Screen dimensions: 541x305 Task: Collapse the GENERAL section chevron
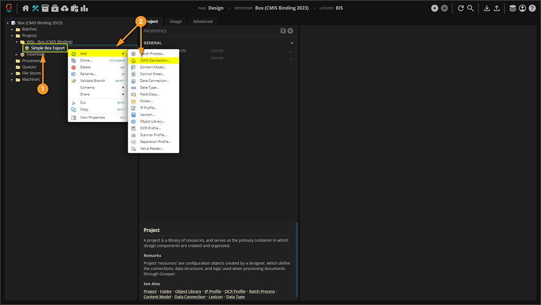pyautogui.click(x=292, y=43)
